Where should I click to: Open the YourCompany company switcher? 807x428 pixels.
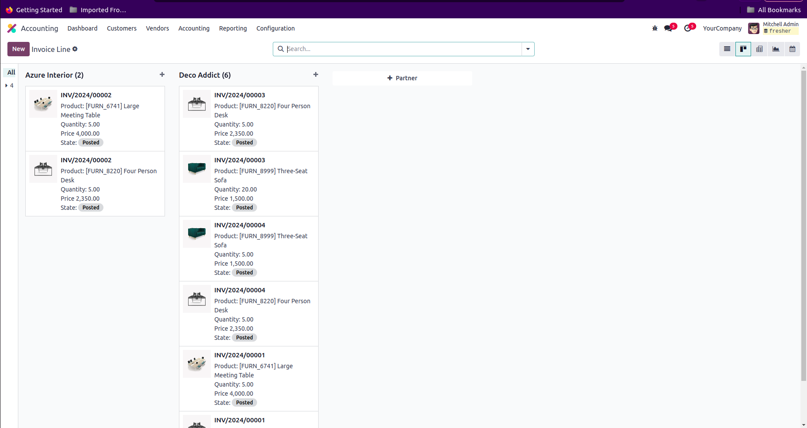point(722,28)
